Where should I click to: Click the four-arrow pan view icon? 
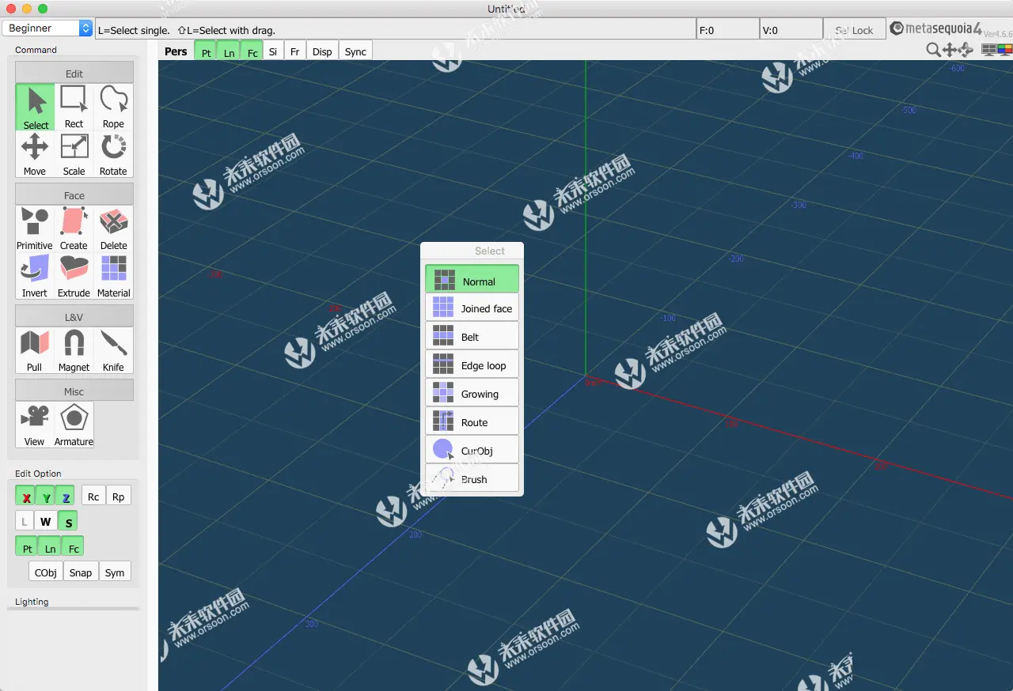tap(950, 50)
